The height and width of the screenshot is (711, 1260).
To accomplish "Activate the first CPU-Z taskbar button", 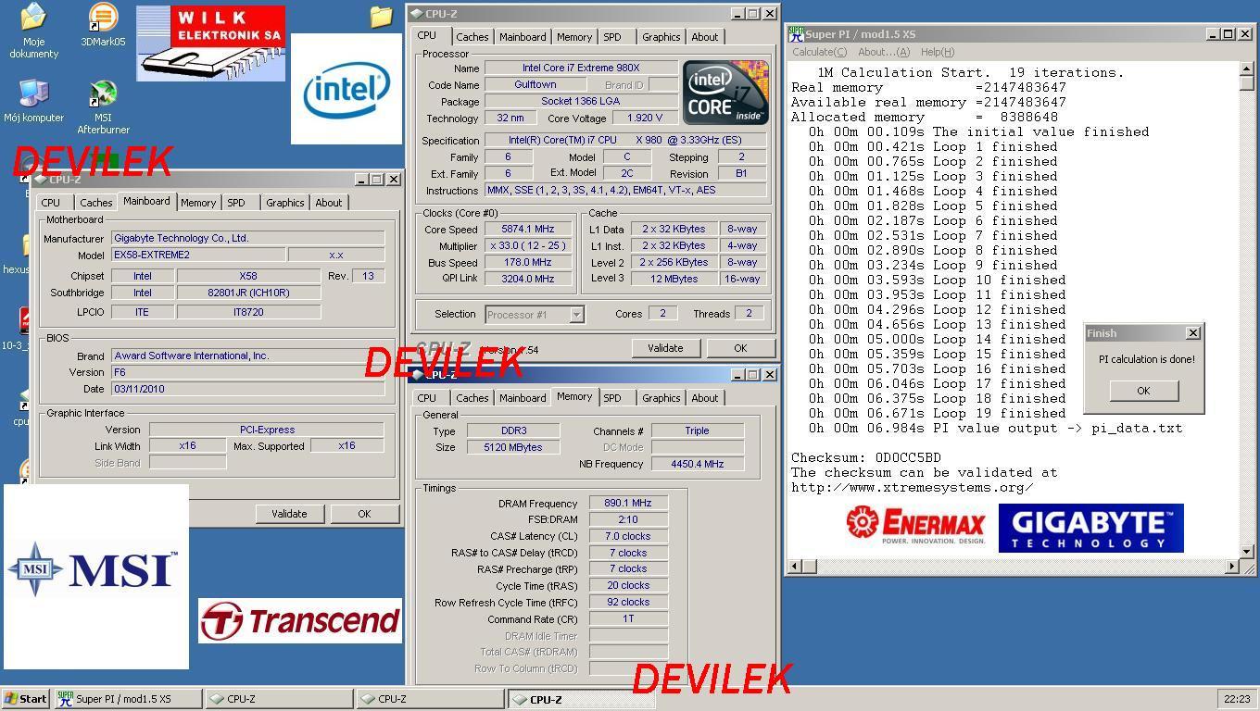I will (x=279, y=699).
